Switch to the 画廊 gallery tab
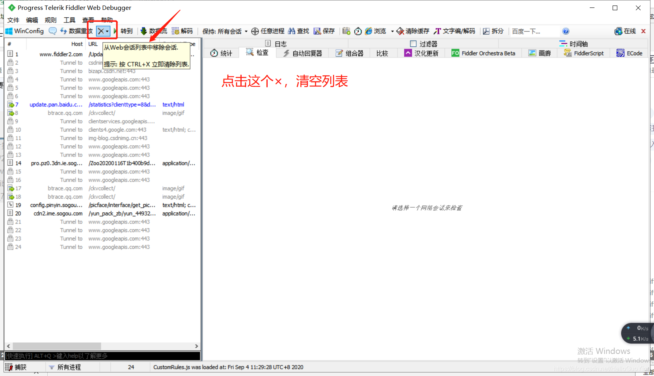This screenshot has width=654, height=376. click(540, 53)
